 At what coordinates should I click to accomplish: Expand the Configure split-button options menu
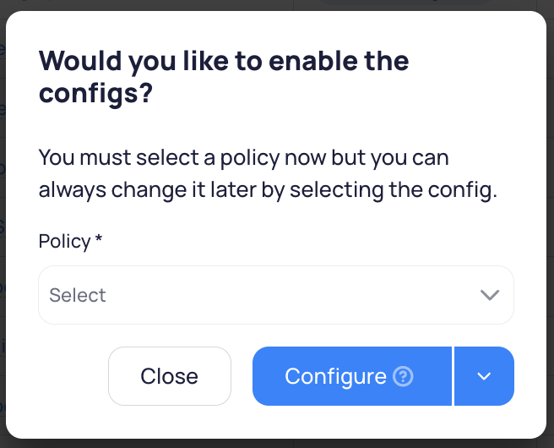click(484, 376)
